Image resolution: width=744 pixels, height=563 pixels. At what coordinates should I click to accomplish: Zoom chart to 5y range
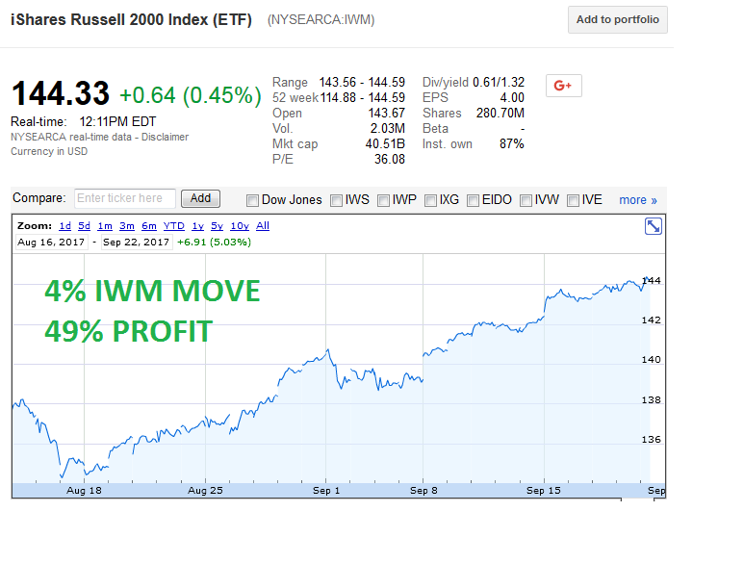(x=217, y=225)
